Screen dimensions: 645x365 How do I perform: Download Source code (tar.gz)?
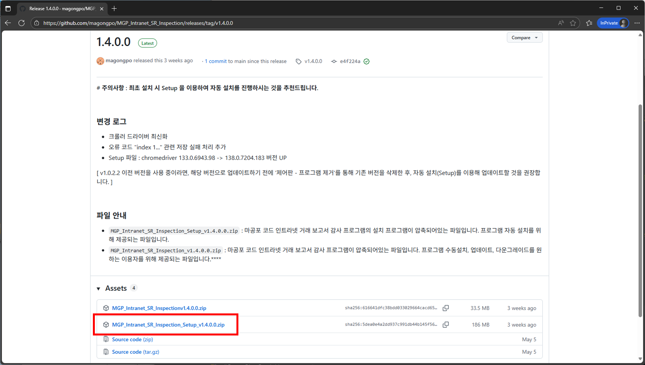135,352
